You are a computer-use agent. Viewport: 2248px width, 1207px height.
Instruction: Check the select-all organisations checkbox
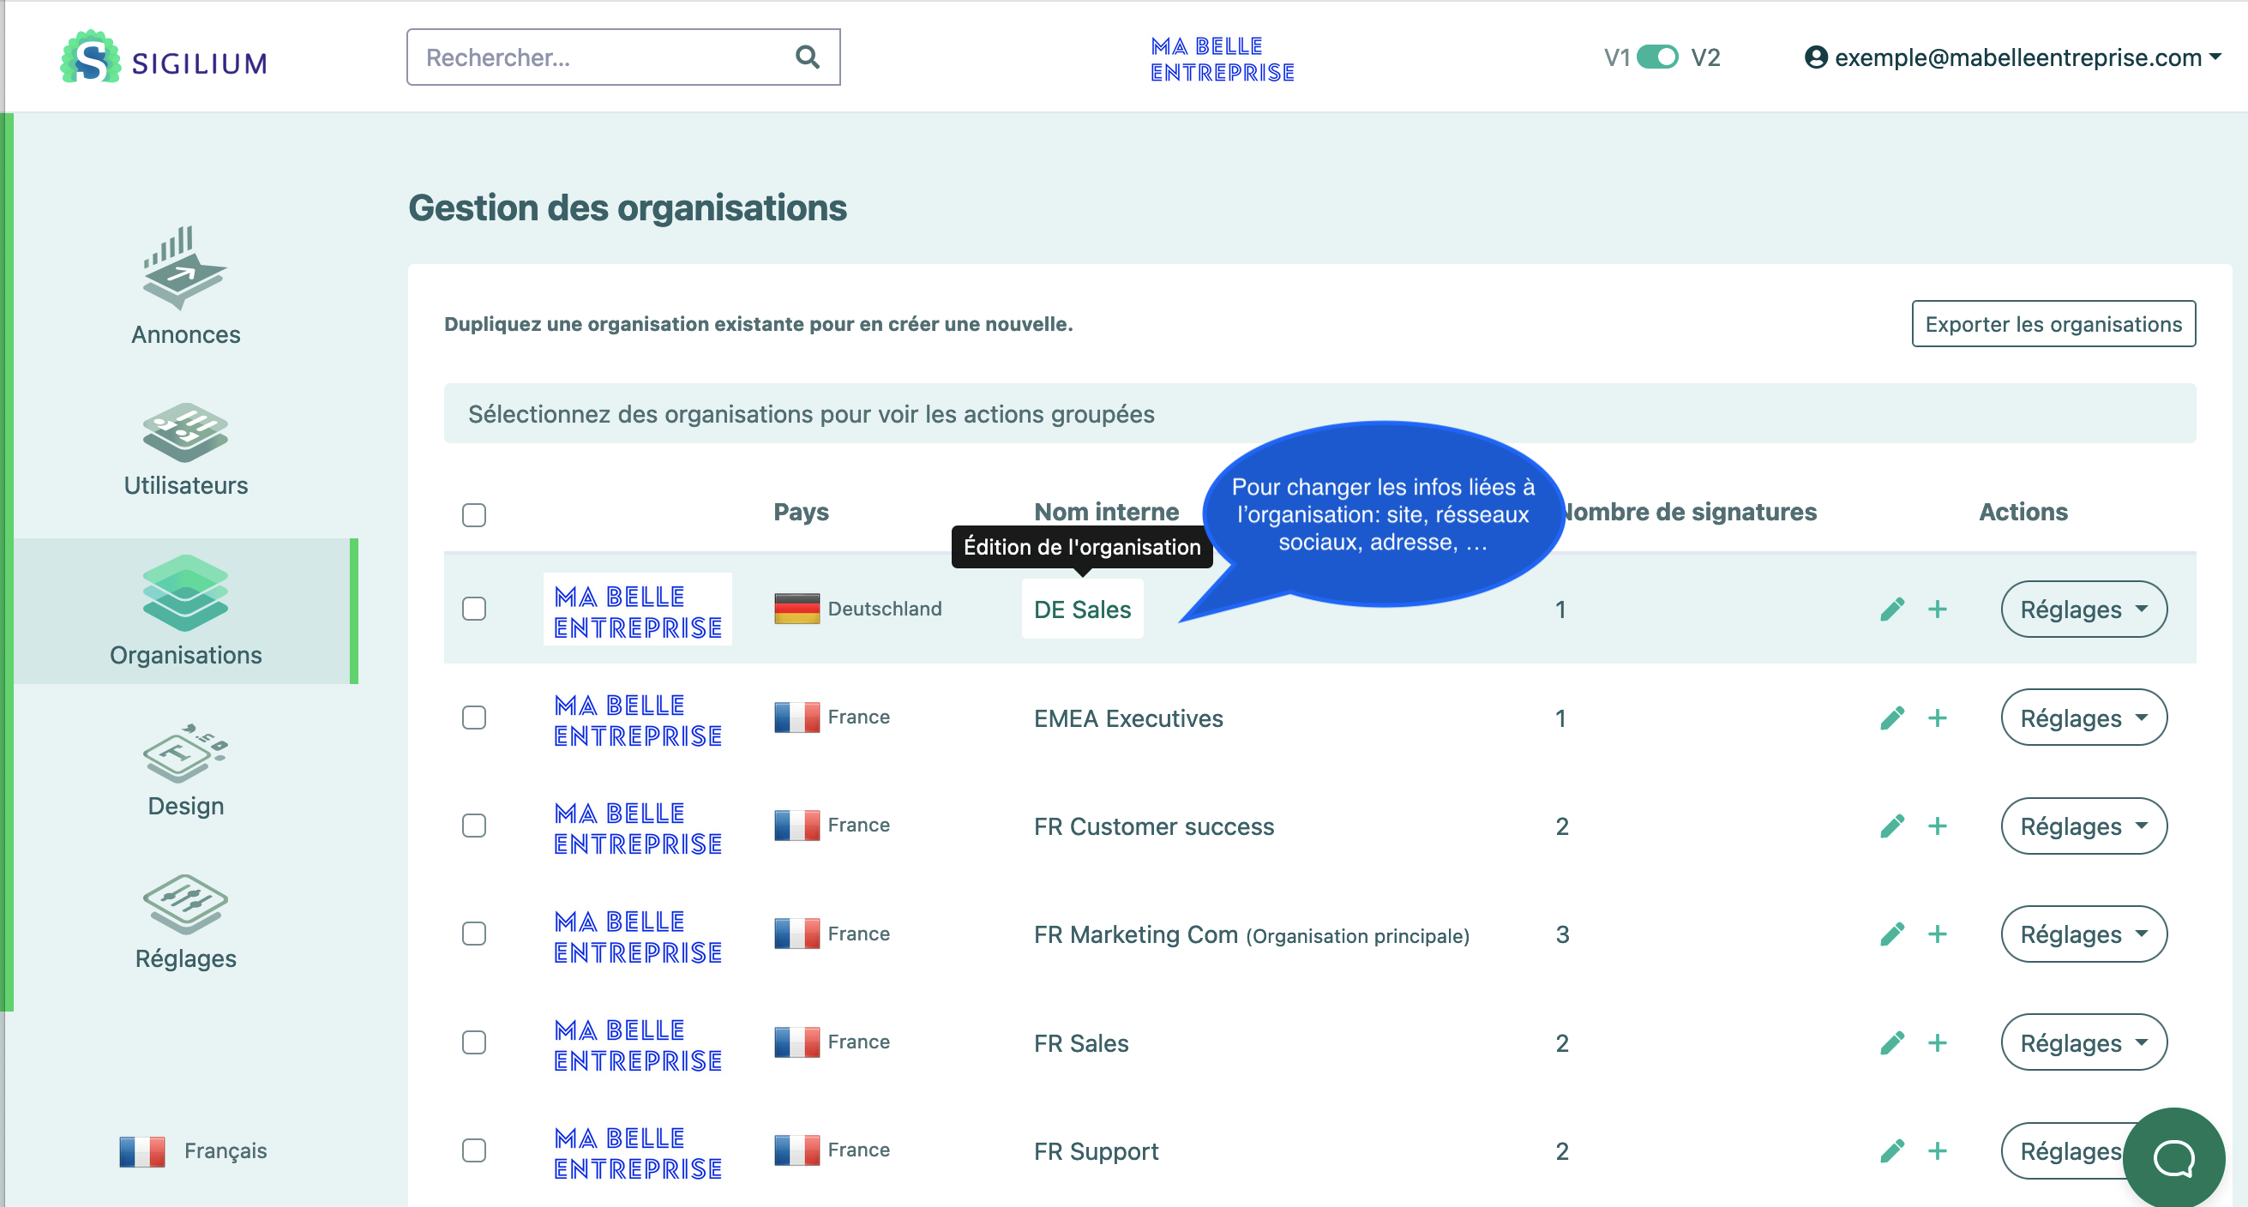474,515
